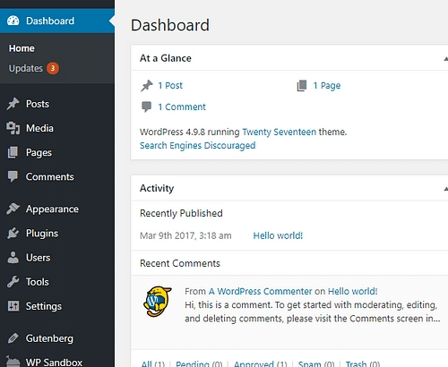Open the 1 Page link
448x367 pixels.
click(x=327, y=86)
